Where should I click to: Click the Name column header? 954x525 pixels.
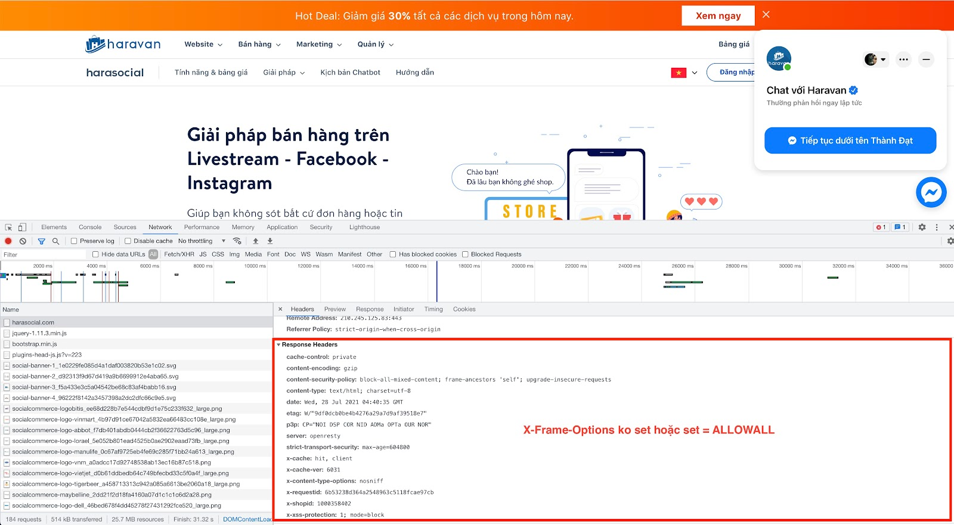pyautogui.click(x=136, y=310)
